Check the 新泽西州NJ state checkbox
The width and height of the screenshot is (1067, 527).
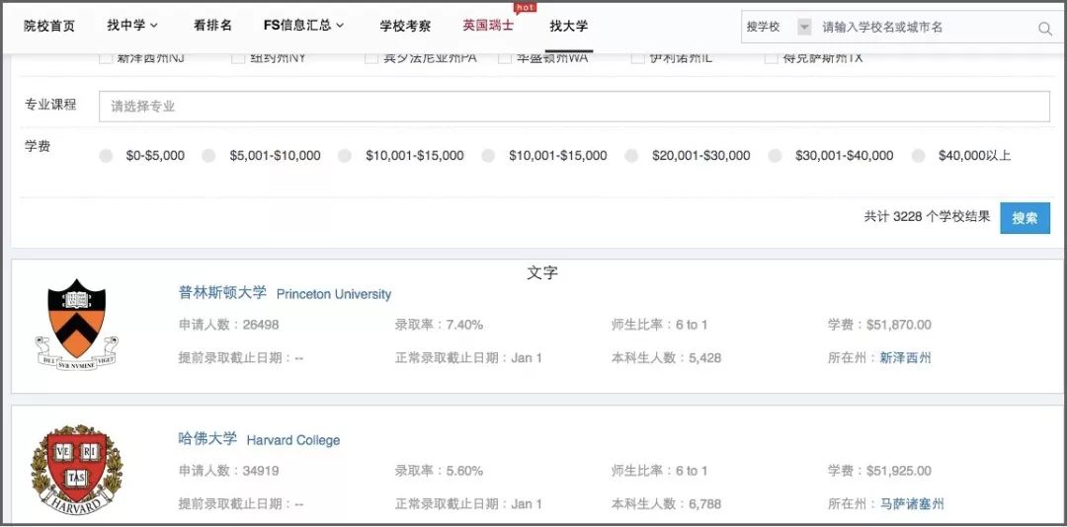tap(106, 58)
